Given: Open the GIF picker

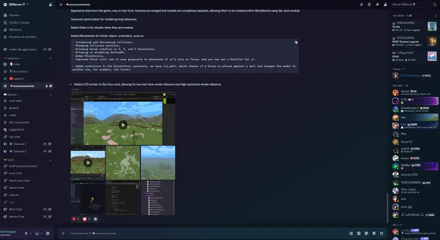Looking at the screenshot, I should pyautogui.click(x=358, y=234).
